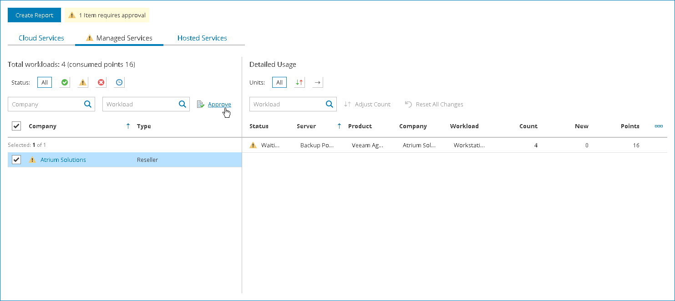This screenshot has height=301, width=675.
Task: Filter status by green success icon
Action: coord(65,82)
